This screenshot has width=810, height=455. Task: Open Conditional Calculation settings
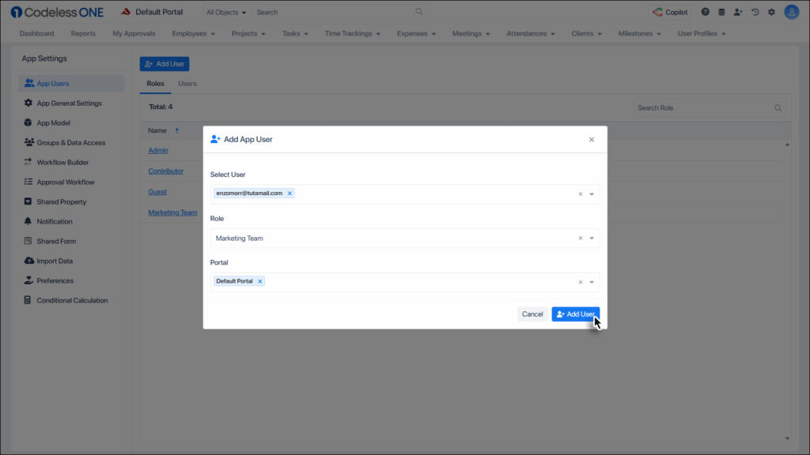(72, 300)
